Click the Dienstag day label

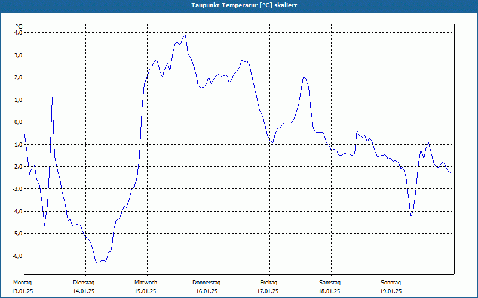[84, 283]
